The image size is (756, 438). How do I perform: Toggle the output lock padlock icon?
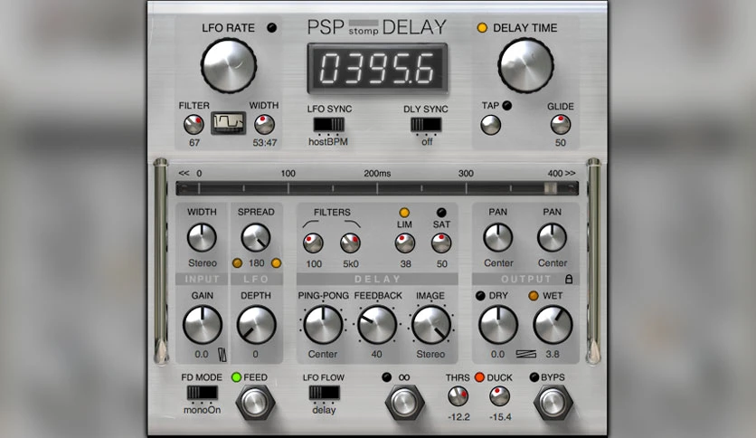[x=569, y=279]
